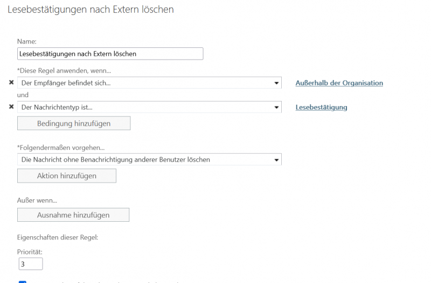Image resolution: width=431 pixels, height=283 pixels.
Task: Remove the recipient location condition with X
Action: (11, 83)
